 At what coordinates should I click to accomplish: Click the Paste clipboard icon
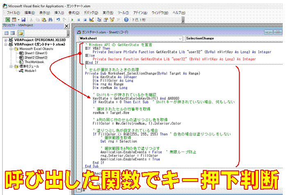point(44,20)
